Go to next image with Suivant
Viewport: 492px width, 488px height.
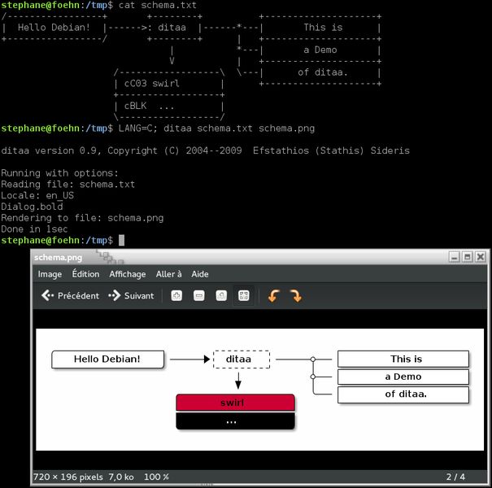(131, 295)
